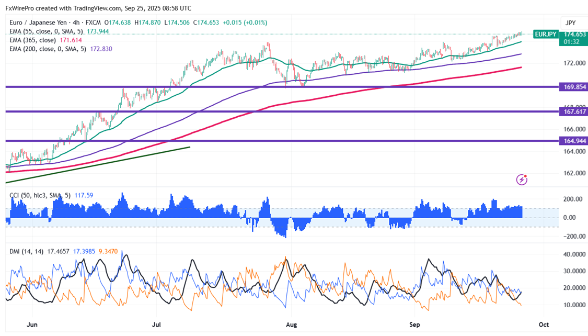Click the 17.4657 DMI ADX value
The width and height of the screenshot is (588, 336).
pos(58,251)
